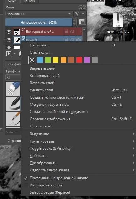
Task: Expand Toggle Locks & Visibility submenu
Action: click(79, 148)
